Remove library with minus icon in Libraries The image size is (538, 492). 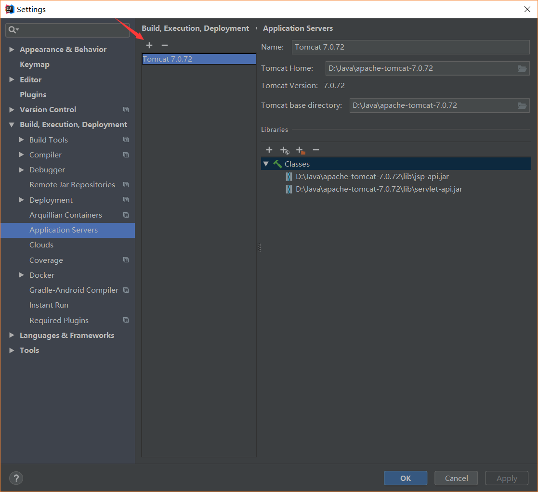[316, 150]
